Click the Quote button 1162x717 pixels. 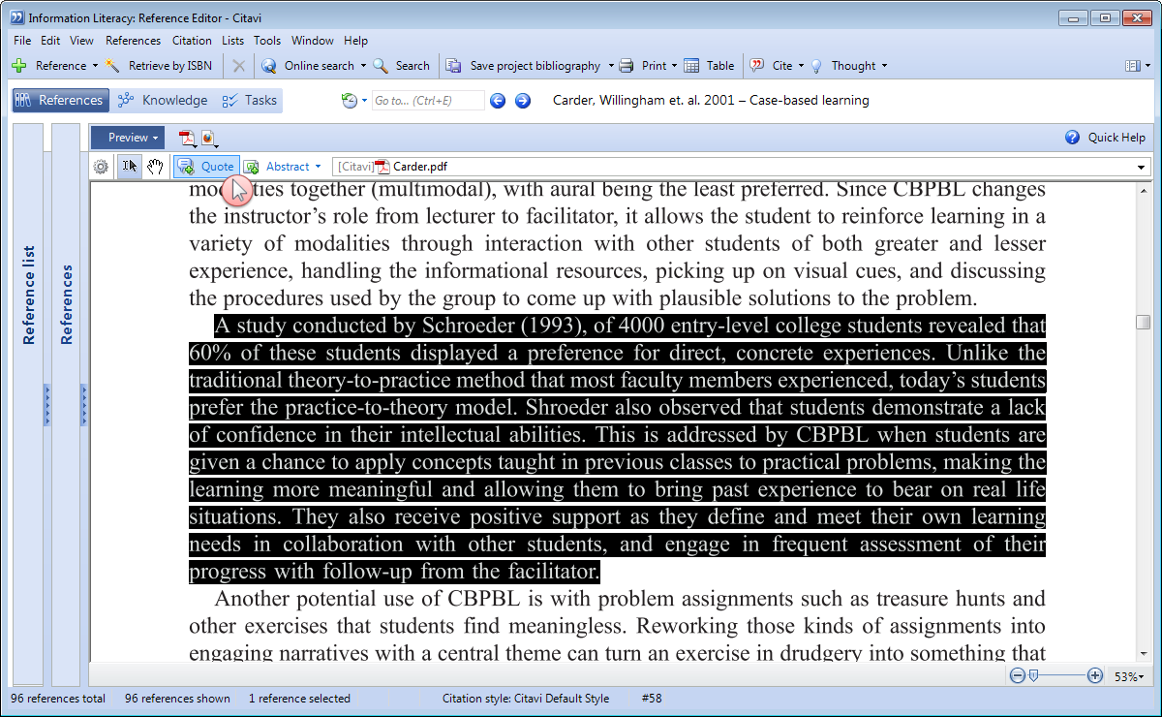pos(206,167)
